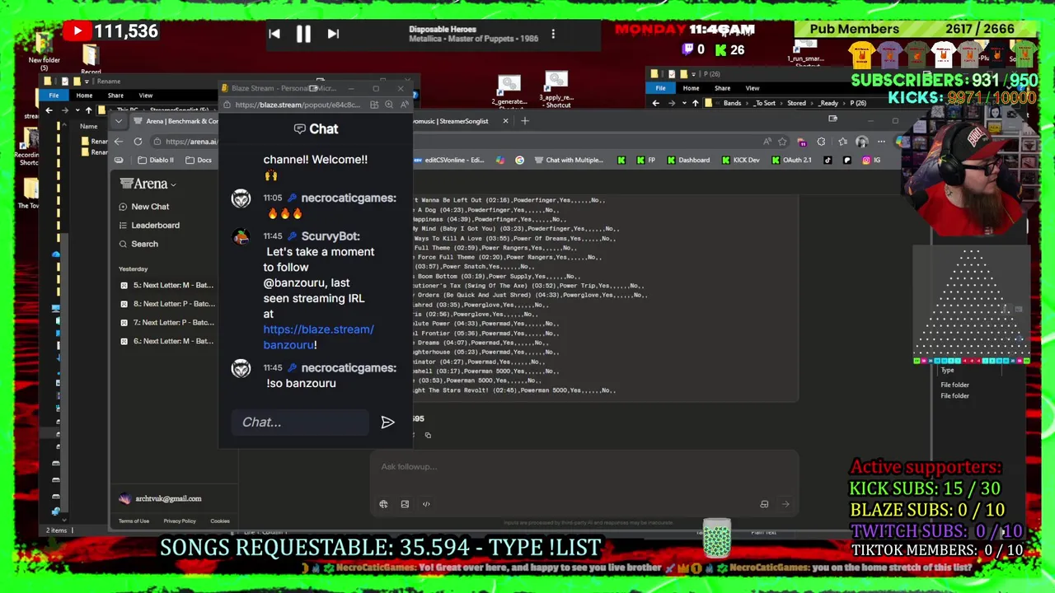Click the Arena browser back arrow
The height and width of the screenshot is (593, 1055).
[119, 142]
